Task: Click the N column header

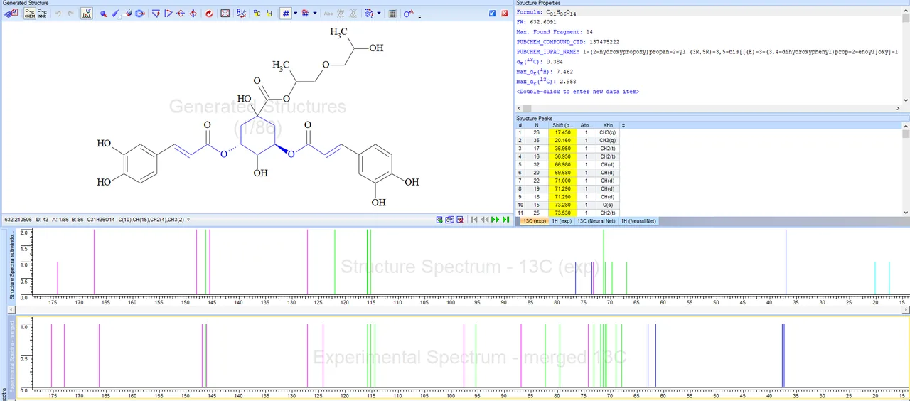Action: click(x=537, y=125)
